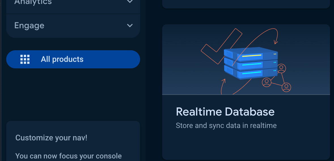This screenshot has width=334, height=161.
Task: Click the All products grid icon
Action: 25,59
